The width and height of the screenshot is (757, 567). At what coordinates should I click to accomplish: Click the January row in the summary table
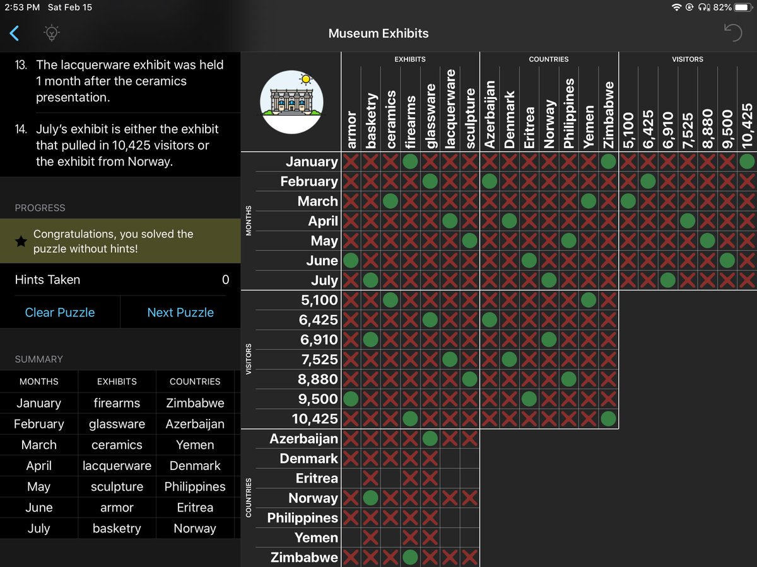(38, 403)
